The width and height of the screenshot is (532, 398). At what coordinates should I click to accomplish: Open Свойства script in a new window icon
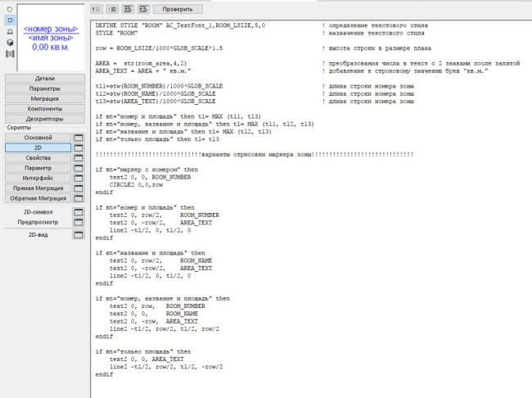pos(79,157)
